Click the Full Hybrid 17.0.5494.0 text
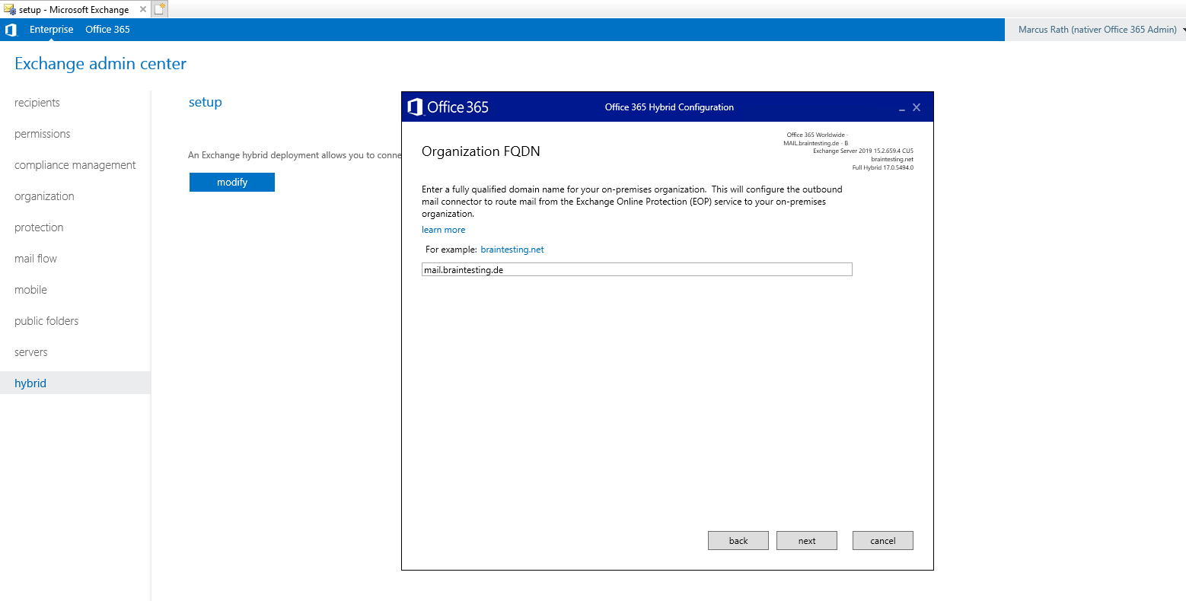This screenshot has height=601, width=1186. [x=882, y=167]
